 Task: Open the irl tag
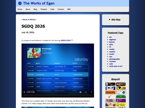(110, 47)
